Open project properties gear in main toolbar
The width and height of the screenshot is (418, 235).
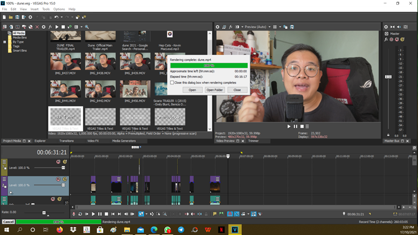pos(30,17)
